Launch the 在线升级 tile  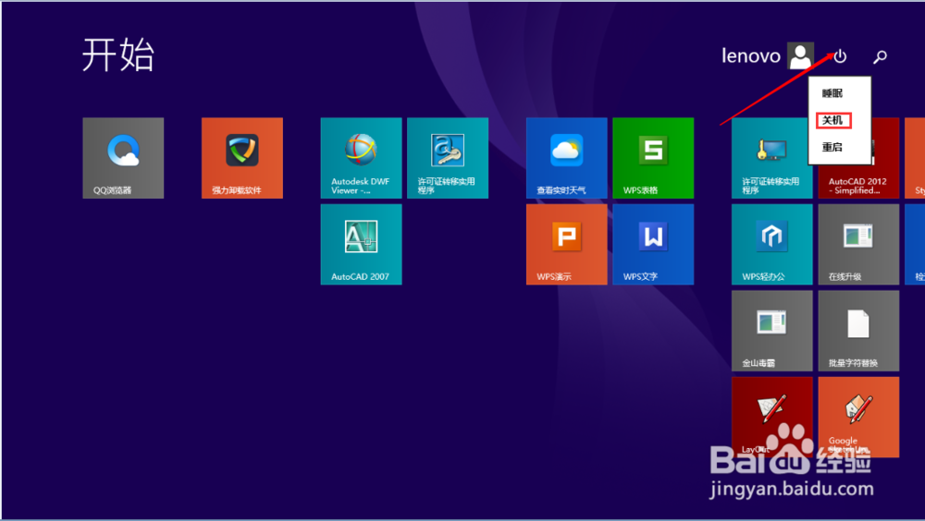point(858,245)
